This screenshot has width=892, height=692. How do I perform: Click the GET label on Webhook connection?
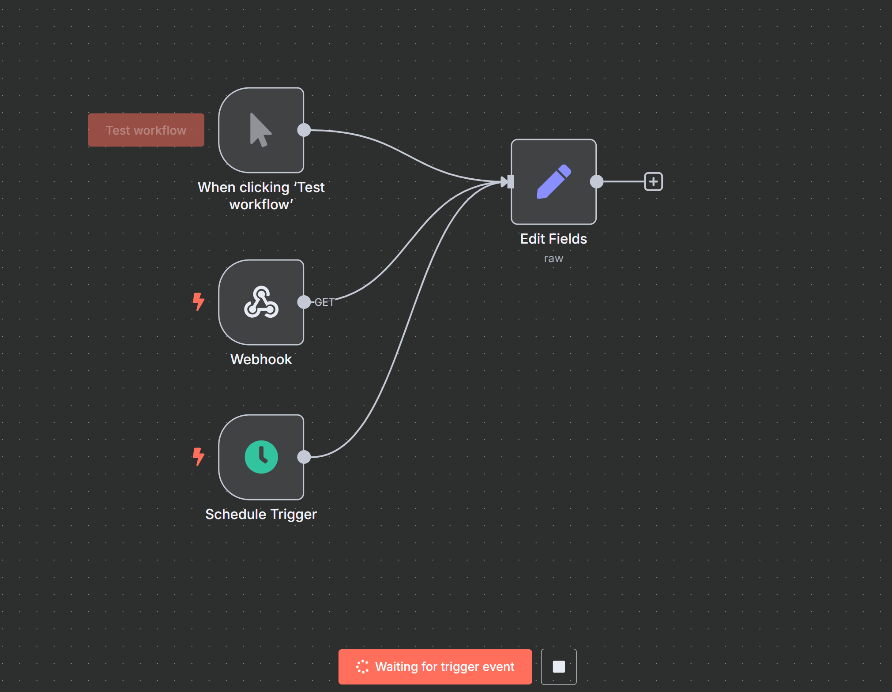click(x=324, y=302)
